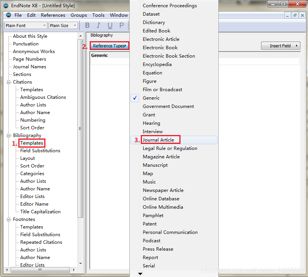Open the Window menu
Viewport: 308px width, 277px height.
[119, 15]
